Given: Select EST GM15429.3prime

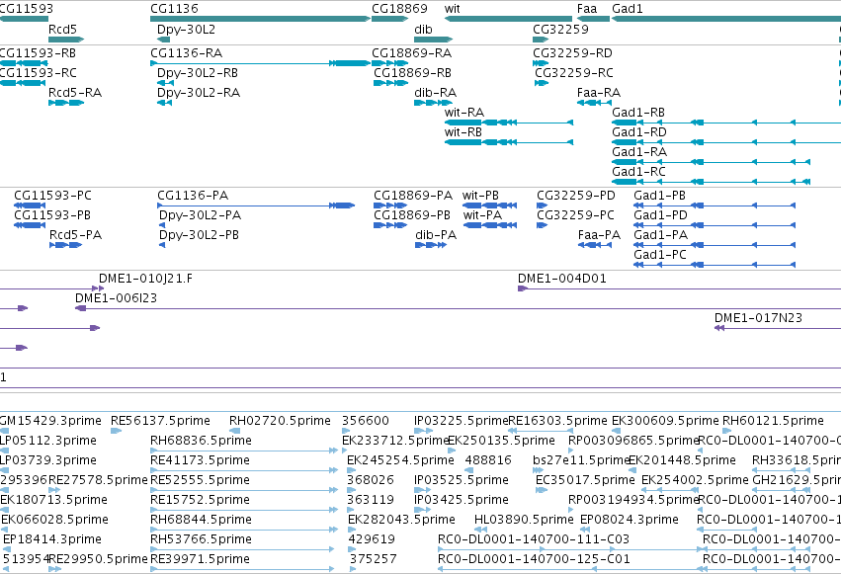Looking at the screenshot, I should pos(50,420).
